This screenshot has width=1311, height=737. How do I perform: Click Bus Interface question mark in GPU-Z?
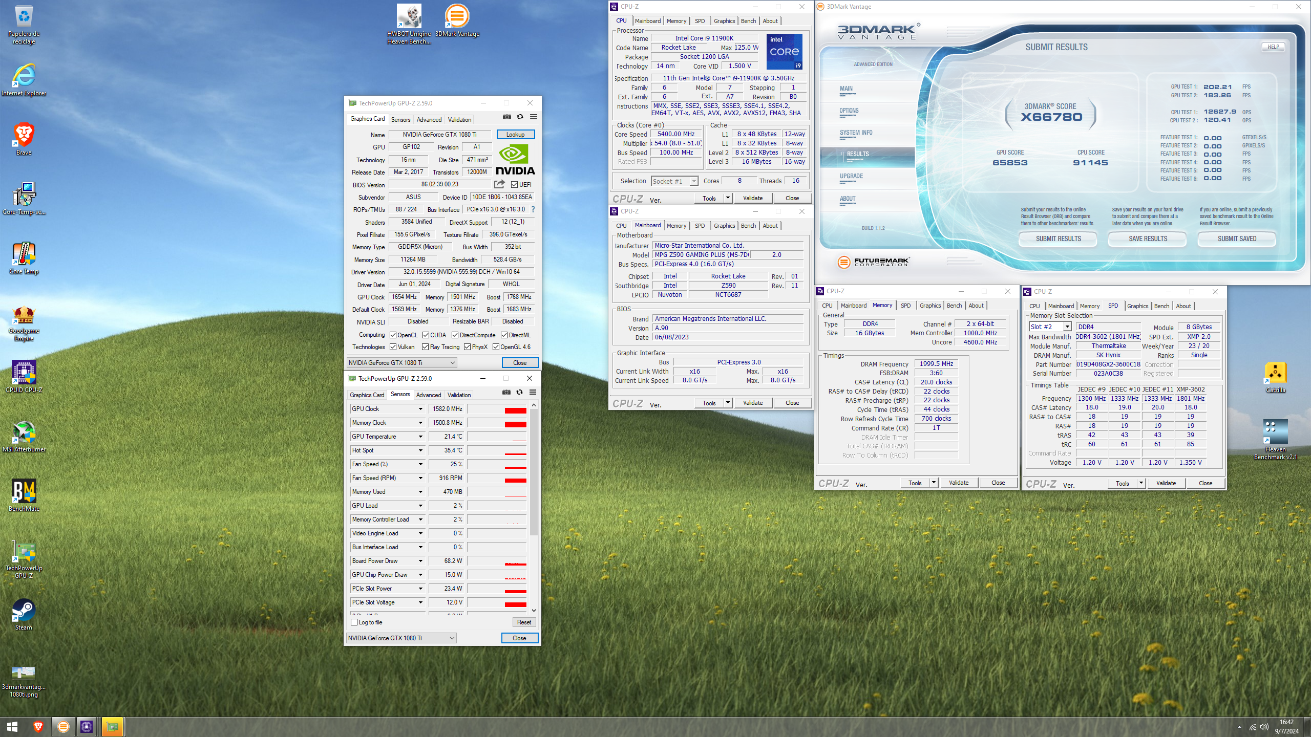(x=533, y=209)
